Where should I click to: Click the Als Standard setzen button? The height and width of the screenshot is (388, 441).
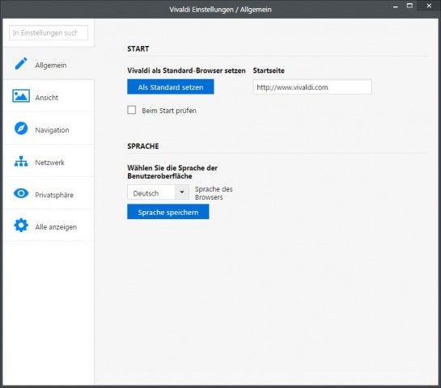(x=171, y=86)
